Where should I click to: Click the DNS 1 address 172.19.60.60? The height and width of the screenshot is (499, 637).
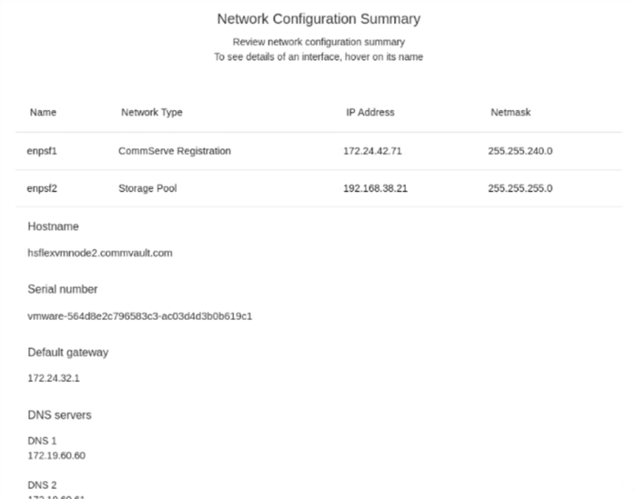56,454
